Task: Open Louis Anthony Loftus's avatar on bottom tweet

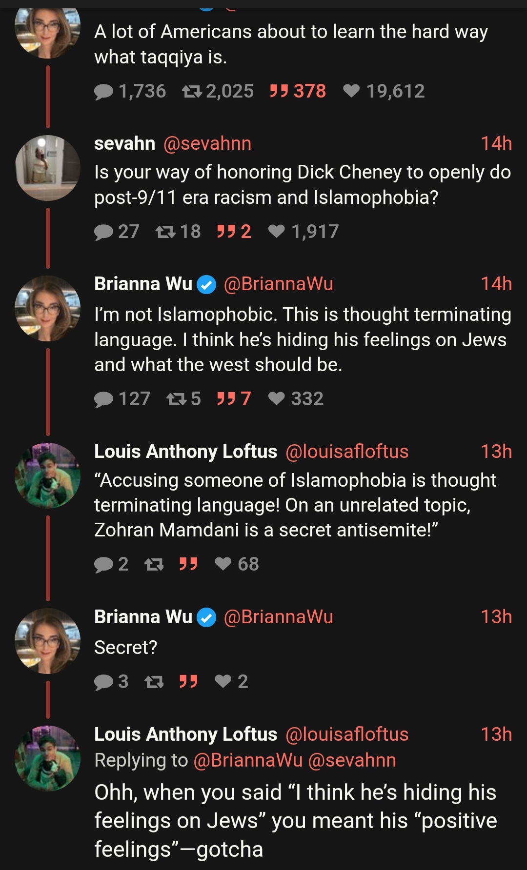Action: tap(48, 758)
